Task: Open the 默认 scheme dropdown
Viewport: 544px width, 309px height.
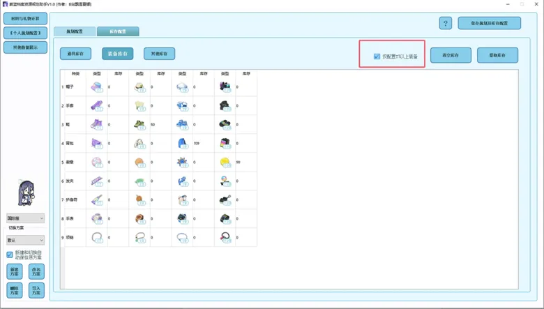Action: 25,240
